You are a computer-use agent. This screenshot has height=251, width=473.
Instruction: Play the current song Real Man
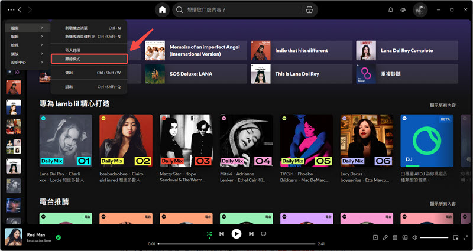tap(237, 234)
